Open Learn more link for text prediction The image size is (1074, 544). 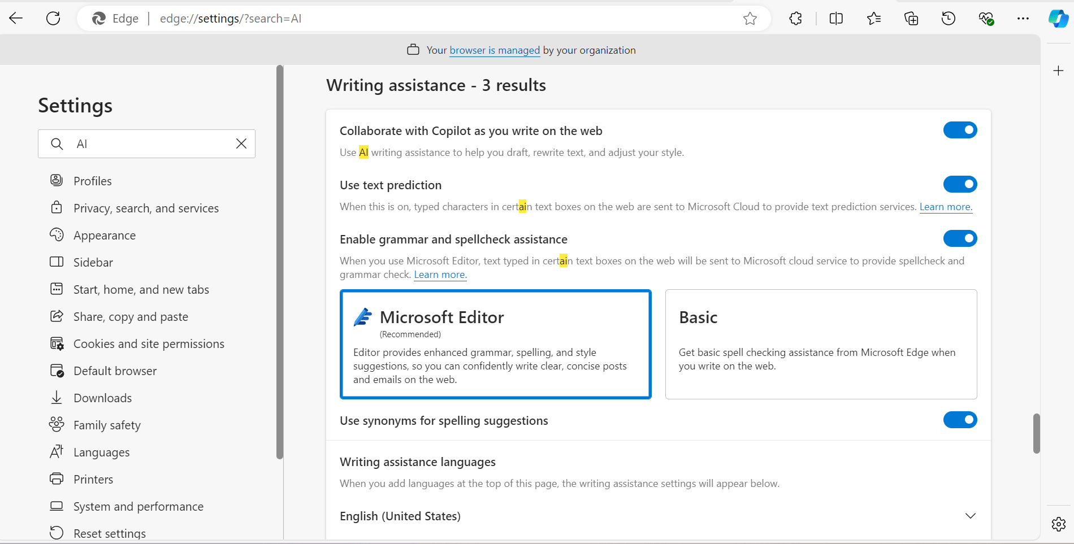[x=946, y=207]
